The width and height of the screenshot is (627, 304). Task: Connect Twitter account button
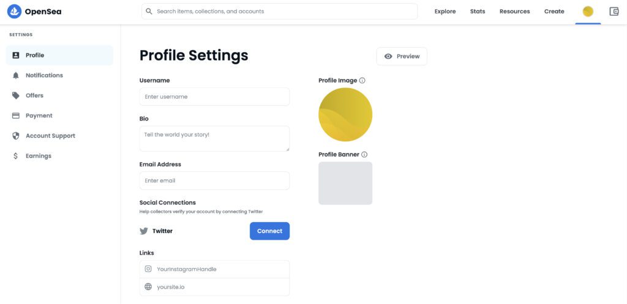[269, 231]
